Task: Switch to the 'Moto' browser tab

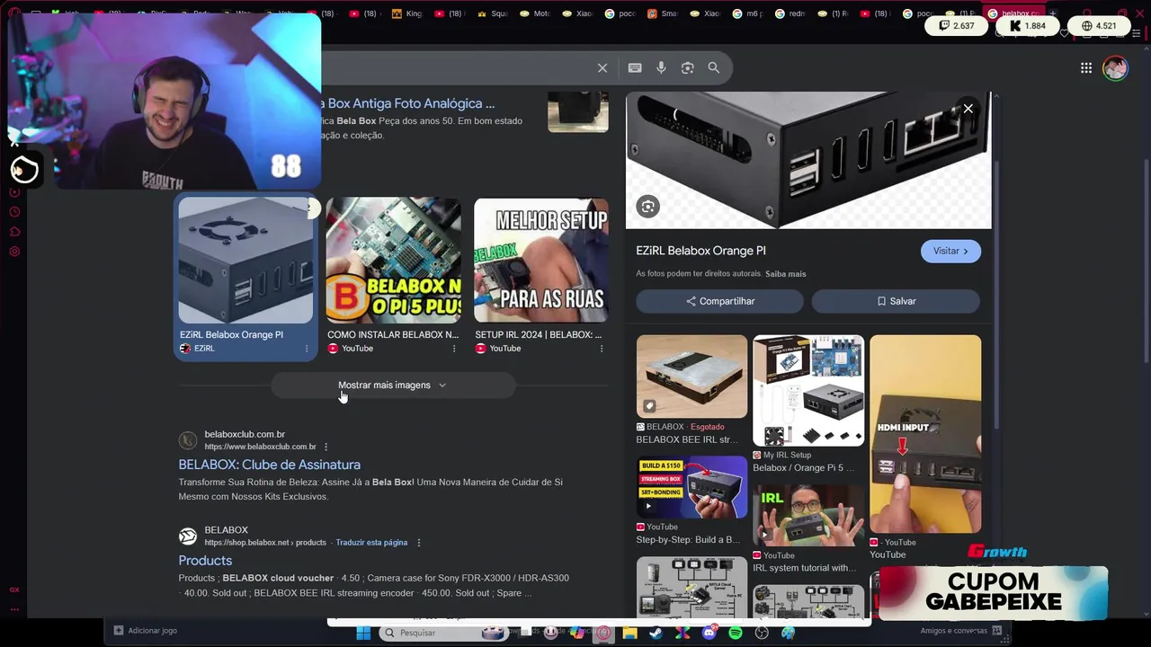Action: coord(534,13)
